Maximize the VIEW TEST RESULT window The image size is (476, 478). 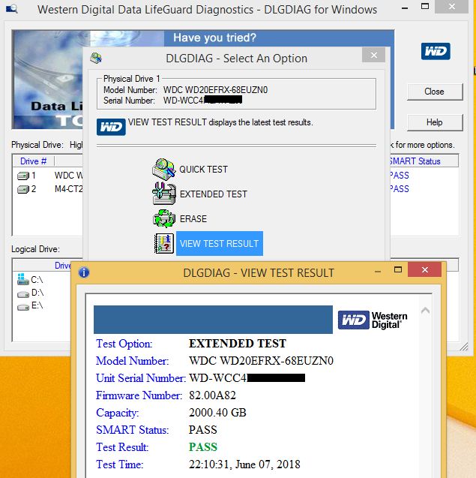[398, 269]
